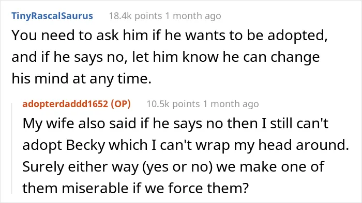
Task: Click the 18.4k points score
Action: click(x=135, y=16)
